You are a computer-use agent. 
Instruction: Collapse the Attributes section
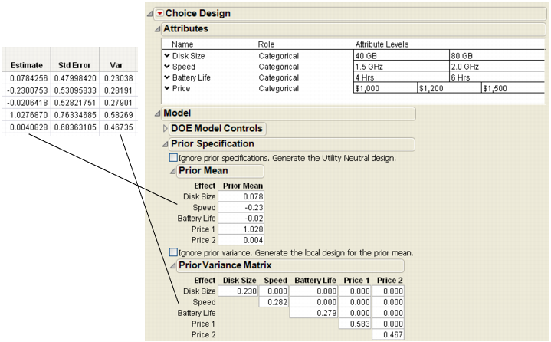click(158, 28)
